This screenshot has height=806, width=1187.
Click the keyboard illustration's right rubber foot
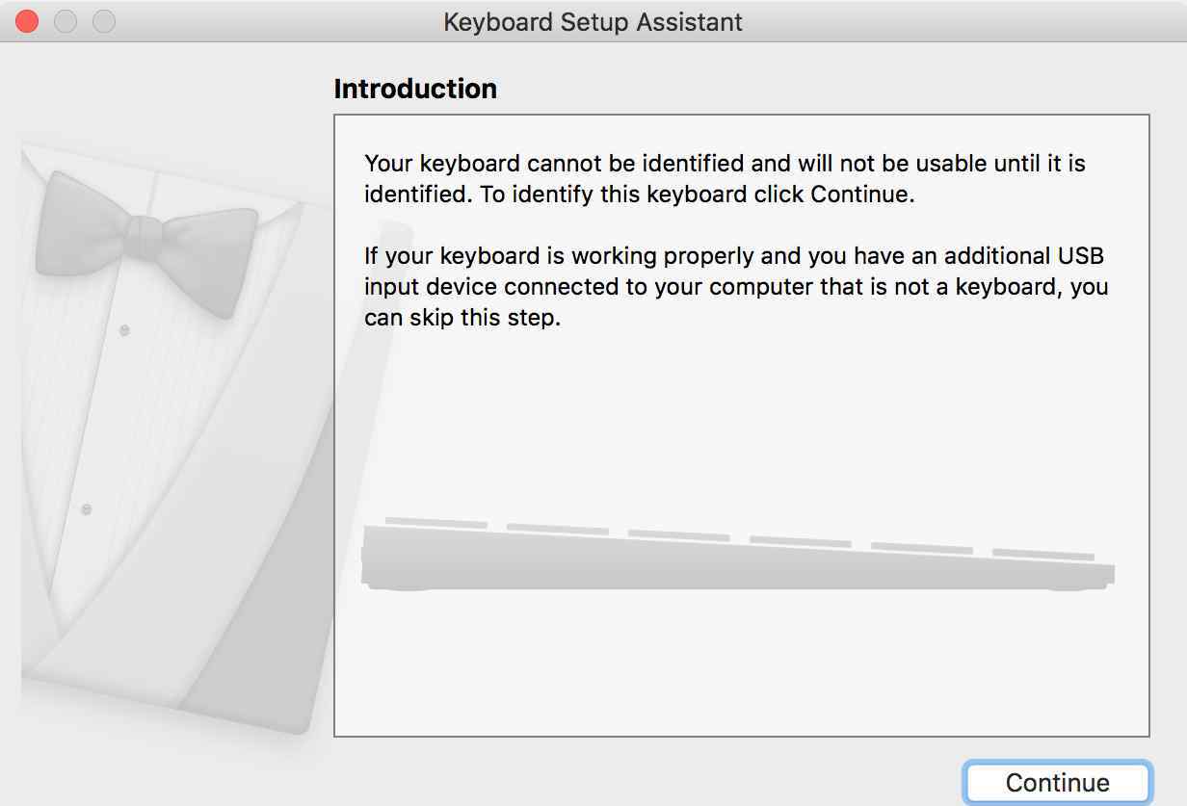point(1069,586)
